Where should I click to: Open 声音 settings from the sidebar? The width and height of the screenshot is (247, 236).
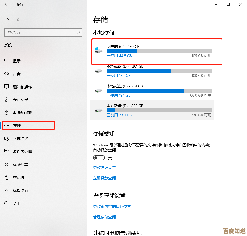point(16,74)
